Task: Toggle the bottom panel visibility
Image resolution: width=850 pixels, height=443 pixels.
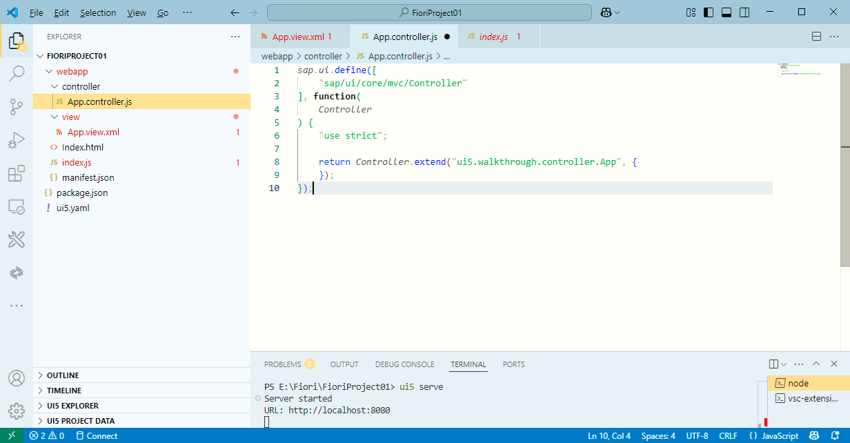Action: (x=727, y=12)
